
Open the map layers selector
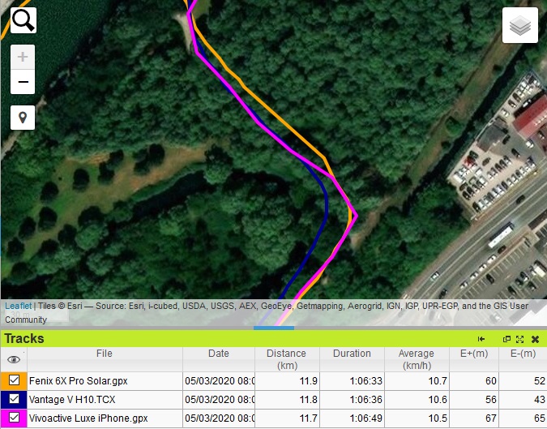[519, 26]
